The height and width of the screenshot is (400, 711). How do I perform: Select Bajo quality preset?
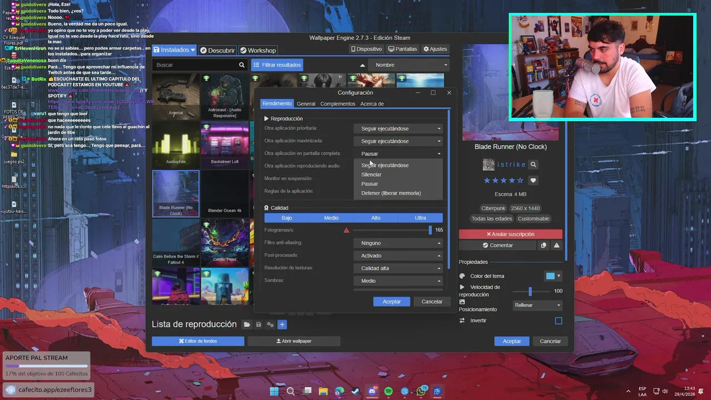(287, 218)
